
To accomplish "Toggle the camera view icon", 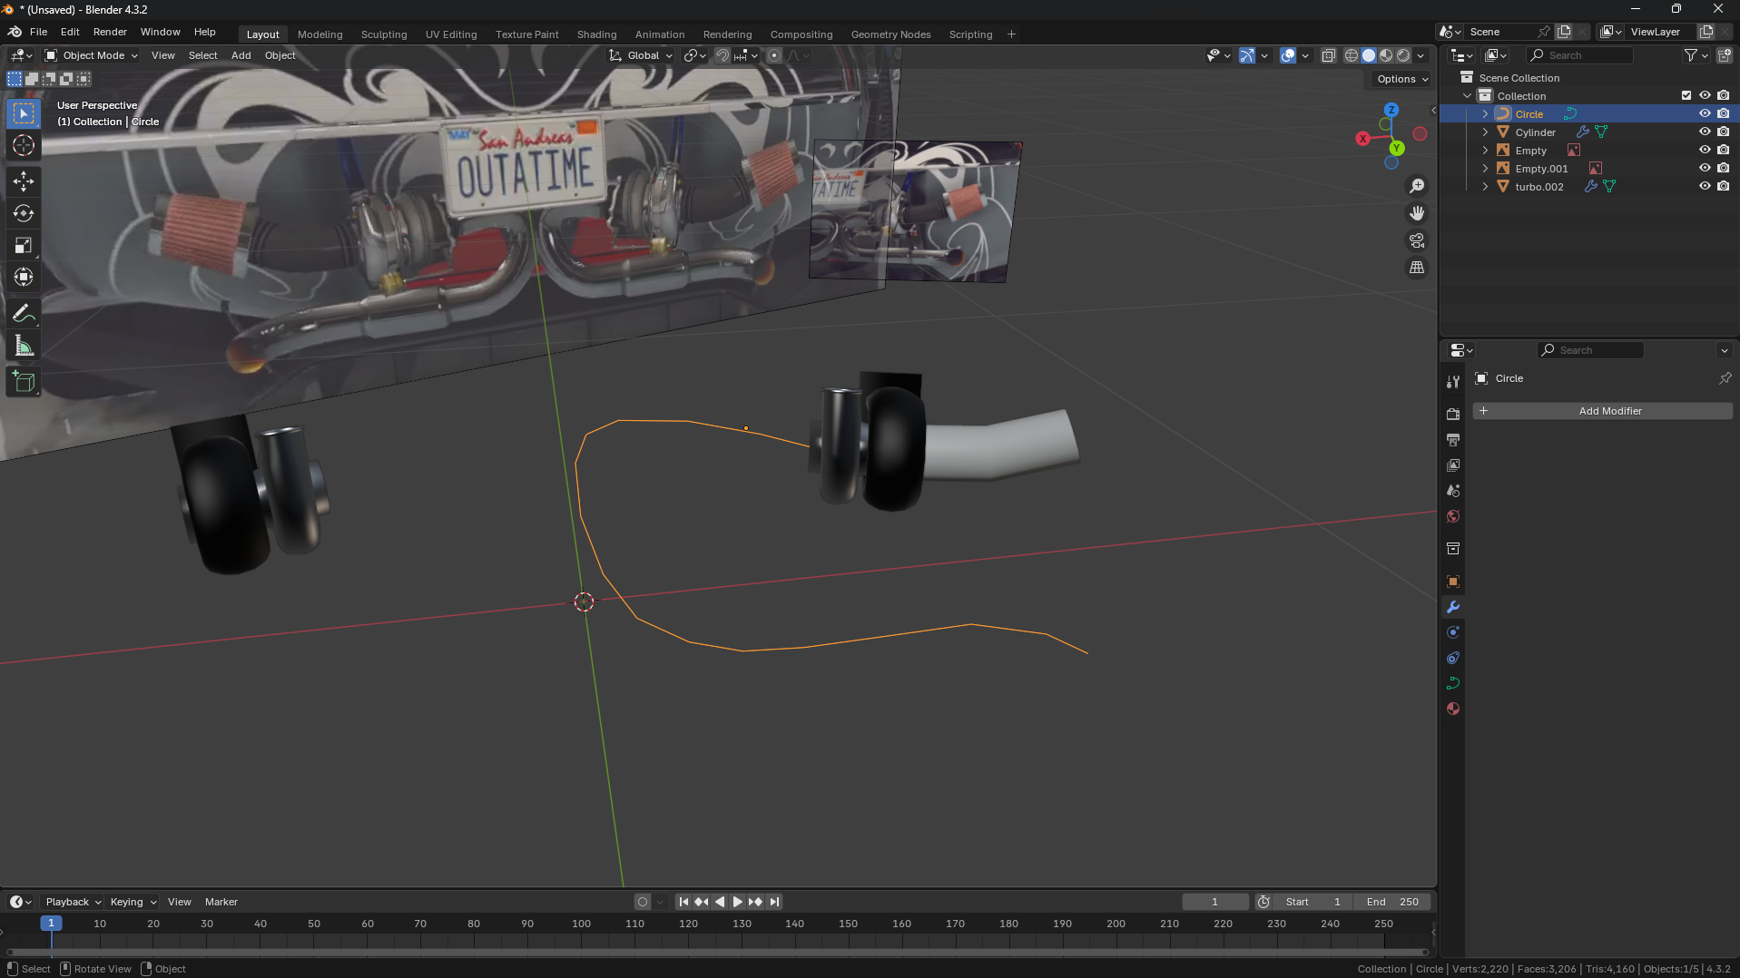I will click(1417, 240).
